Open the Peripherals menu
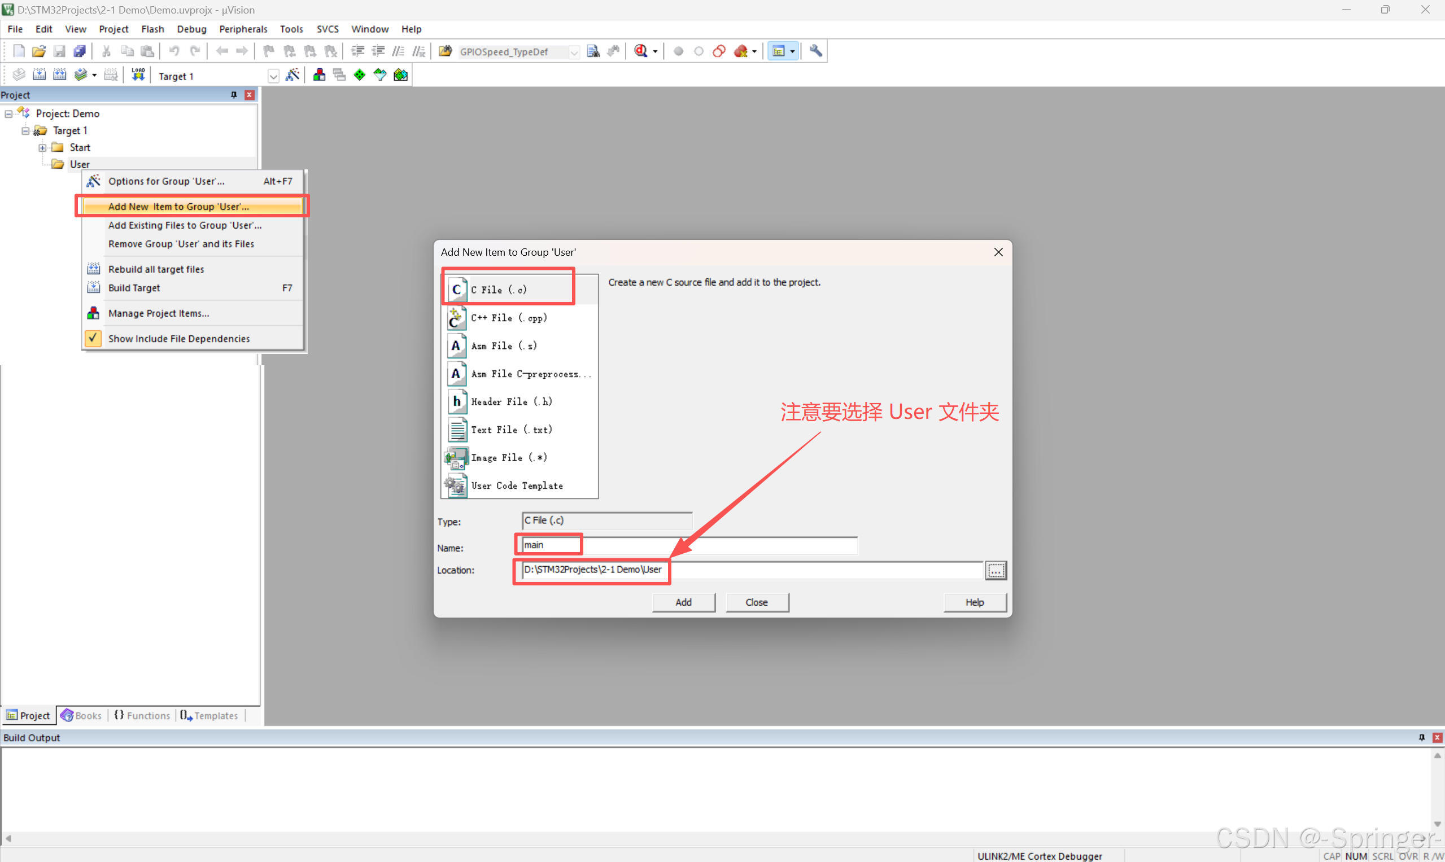Viewport: 1445px width, 862px height. [243, 29]
